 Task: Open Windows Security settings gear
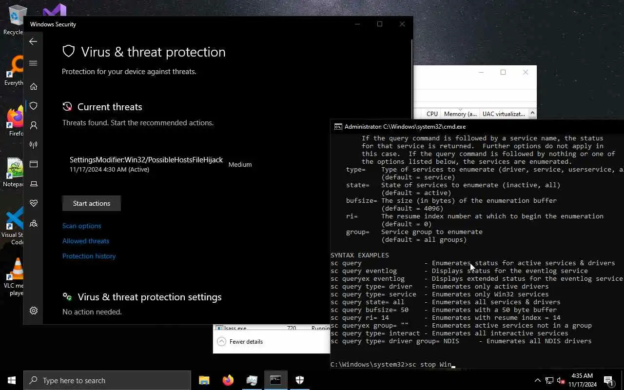click(34, 311)
